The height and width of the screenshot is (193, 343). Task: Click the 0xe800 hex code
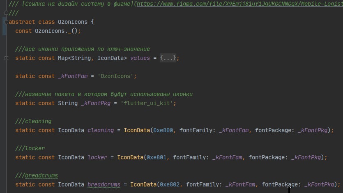(x=163, y=130)
